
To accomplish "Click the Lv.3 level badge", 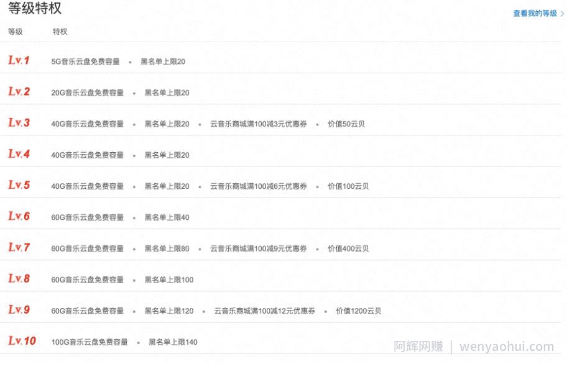I will pyautogui.click(x=19, y=122).
